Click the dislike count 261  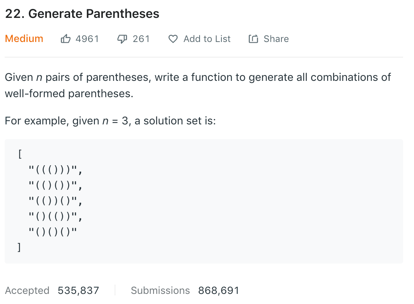pyautogui.click(x=141, y=39)
